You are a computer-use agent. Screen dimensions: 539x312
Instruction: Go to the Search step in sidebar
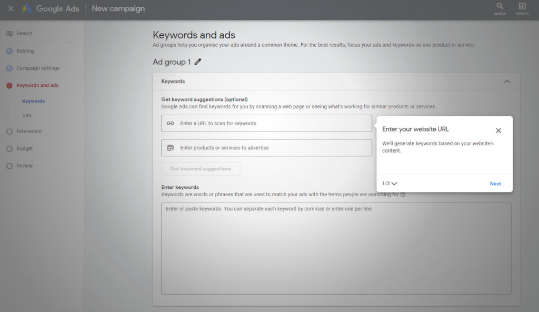pos(24,33)
